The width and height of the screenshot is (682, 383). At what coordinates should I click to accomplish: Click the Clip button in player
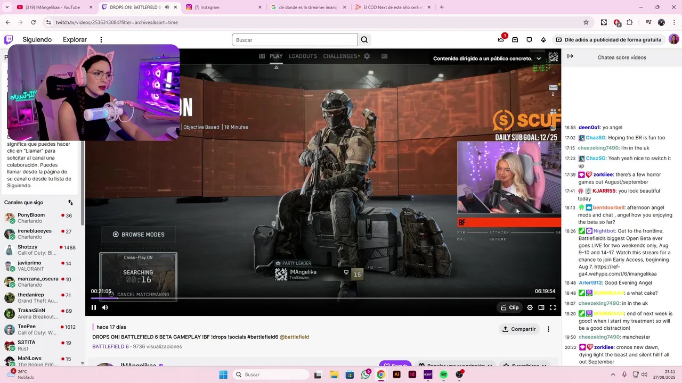click(509, 307)
